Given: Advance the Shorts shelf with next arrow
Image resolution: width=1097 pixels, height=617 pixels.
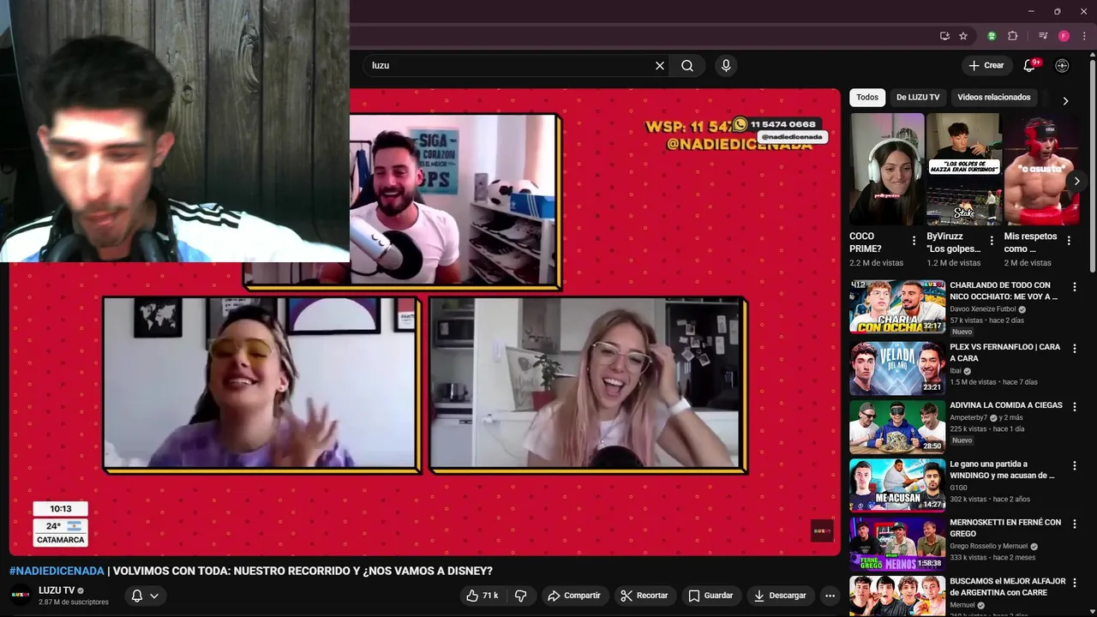Looking at the screenshot, I should tap(1076, 182).
